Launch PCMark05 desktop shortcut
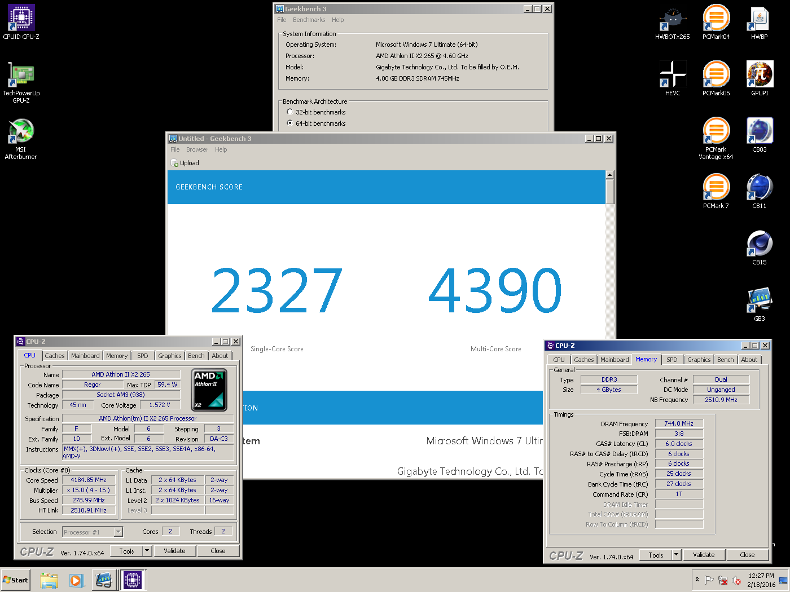The width and height of the screenshot is (790, 592). (716, 78)
